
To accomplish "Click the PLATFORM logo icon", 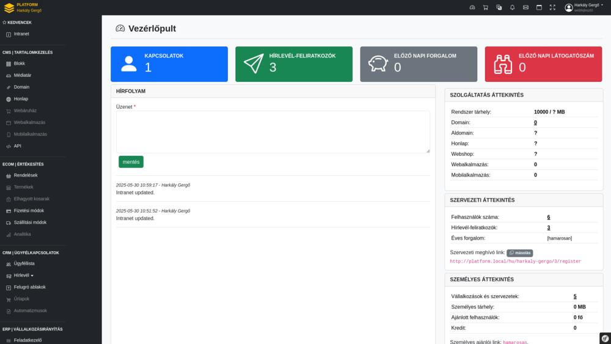I will coord(9,7).
